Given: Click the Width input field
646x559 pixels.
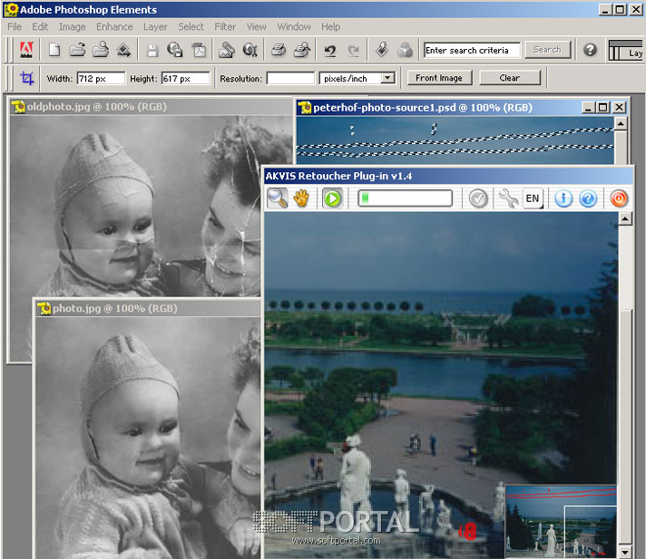Looking at the screenshot, I should pyautogui.click(x=101, y=78).
